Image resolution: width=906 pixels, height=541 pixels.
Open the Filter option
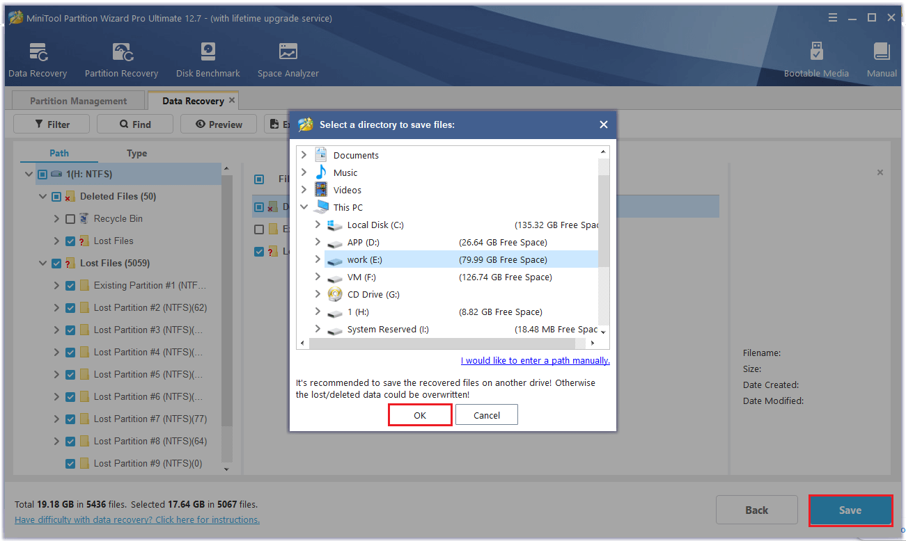[x=52, y=124]
